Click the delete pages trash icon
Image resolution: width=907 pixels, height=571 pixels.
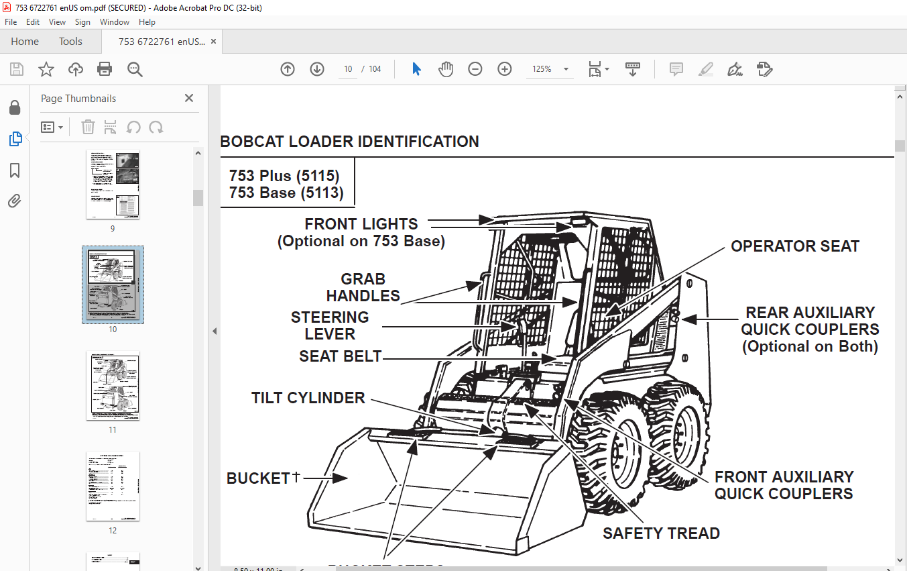tap(88, 127)
